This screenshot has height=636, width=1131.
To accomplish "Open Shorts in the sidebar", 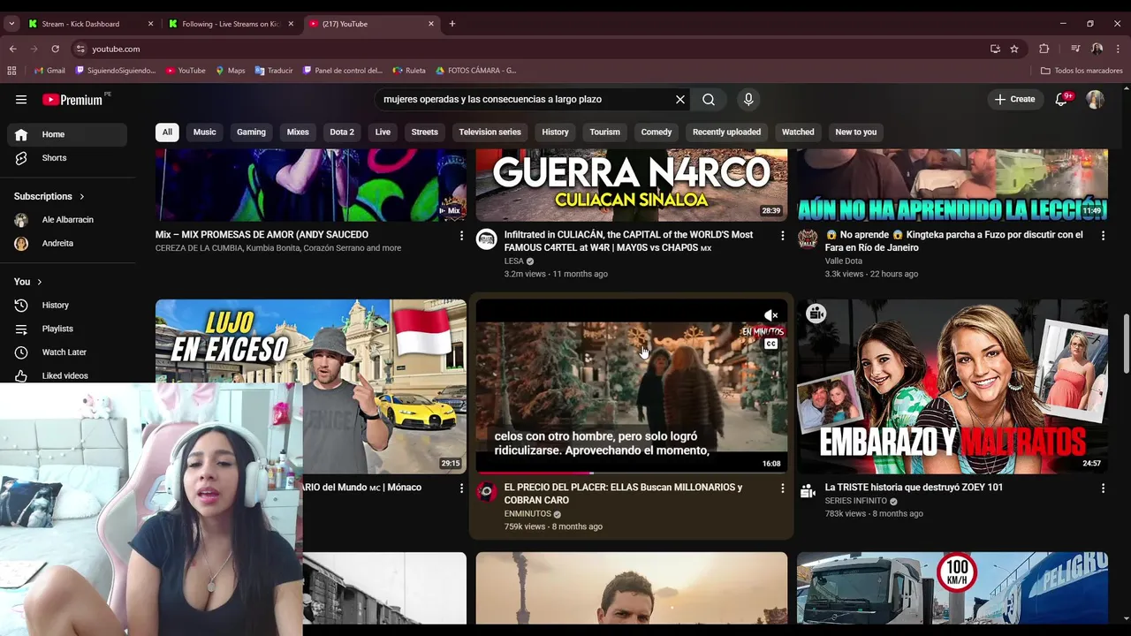I will (67, 158).
